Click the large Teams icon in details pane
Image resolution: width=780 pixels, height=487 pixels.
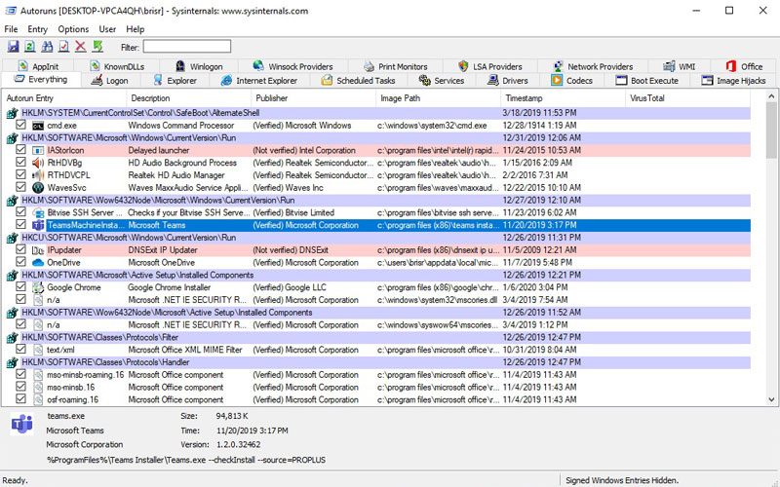point(21,425)
